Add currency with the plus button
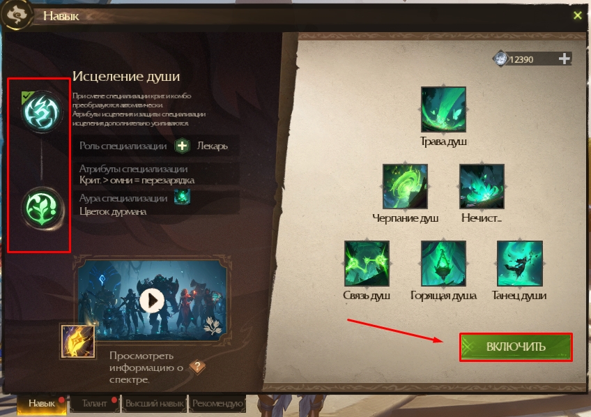Image resolution: width=591 pixels, height=417 pixels. click(x=564, y=59)
